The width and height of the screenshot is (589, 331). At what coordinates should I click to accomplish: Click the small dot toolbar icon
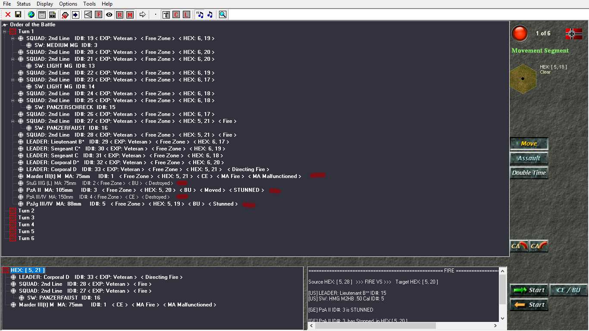156,15
